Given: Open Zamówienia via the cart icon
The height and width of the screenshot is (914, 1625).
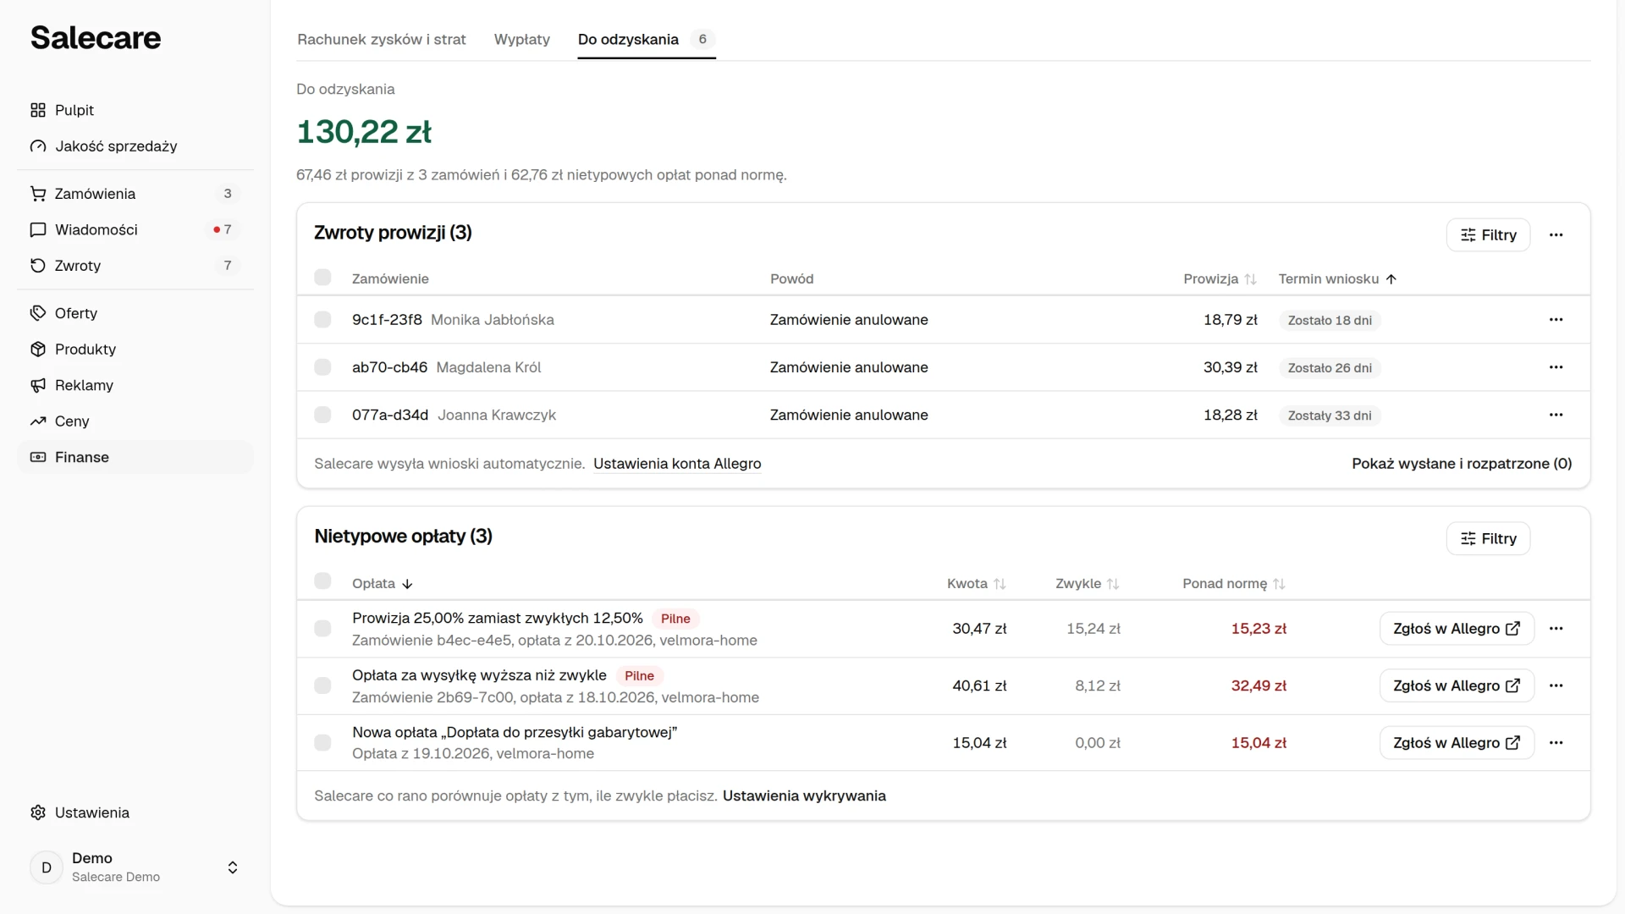Looking at the screenshot, I should click(38, 194).
